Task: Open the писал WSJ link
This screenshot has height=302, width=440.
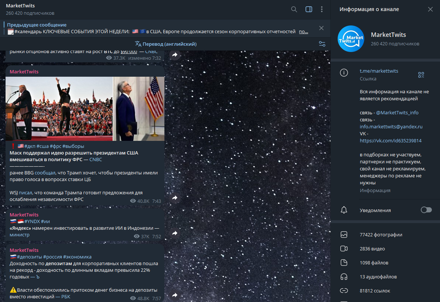Action: point(25,193)
